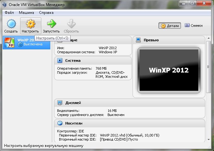The image size is (214, 151).
Task: Click the Носители section header title
Action: tap(74, 123)
